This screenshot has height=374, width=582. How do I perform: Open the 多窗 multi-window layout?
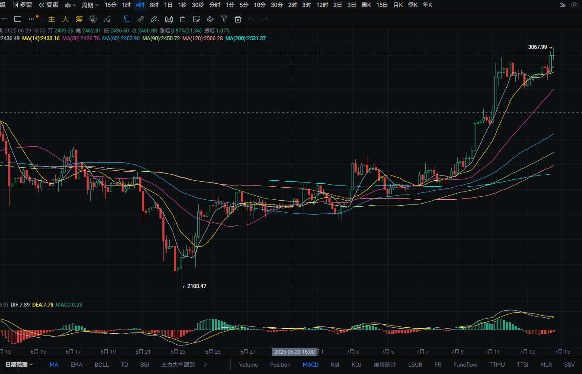pos(22,5)
